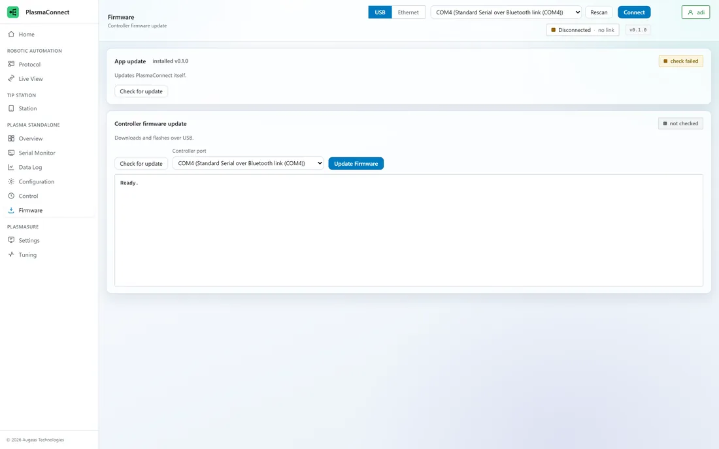Click inside the firmware log output area

pos(409,230)
